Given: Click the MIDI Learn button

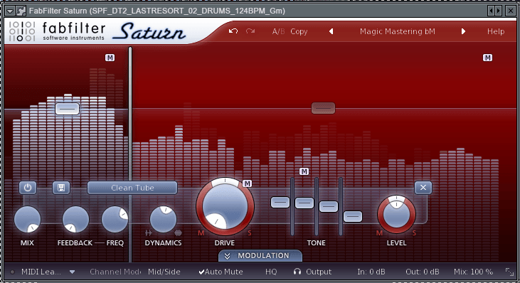Looking at the screenshot, I should coord(41,272).
